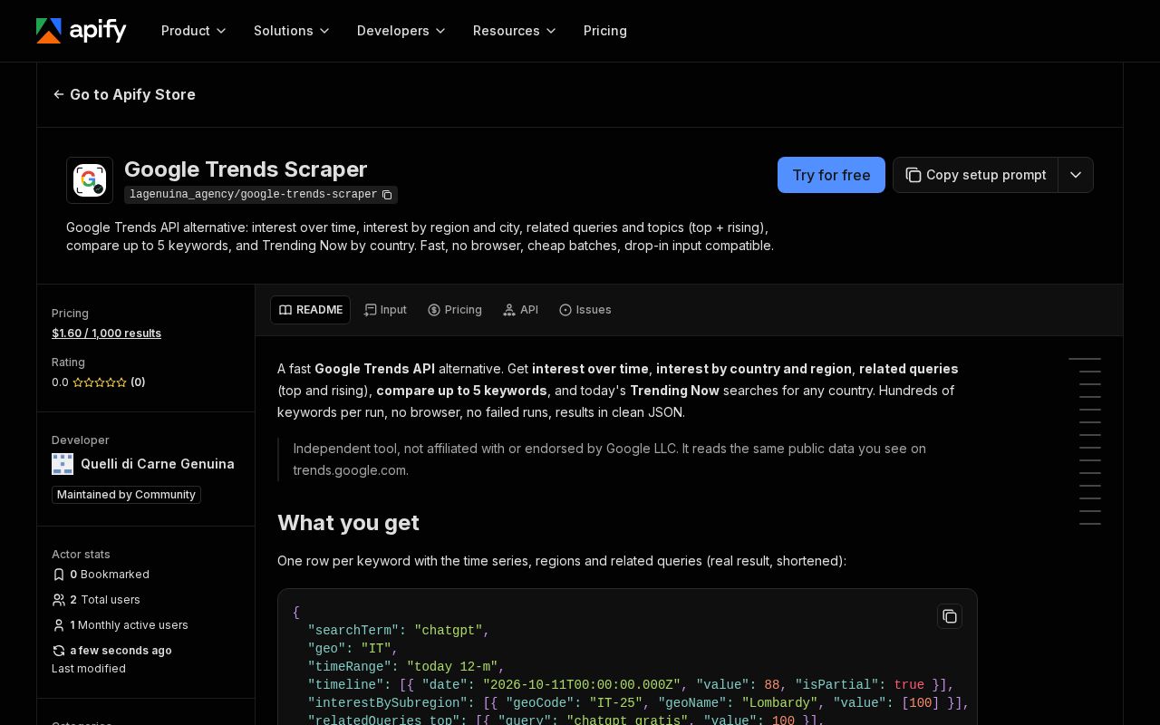Go to the Pricing page in navbar

tap(605, 31)
